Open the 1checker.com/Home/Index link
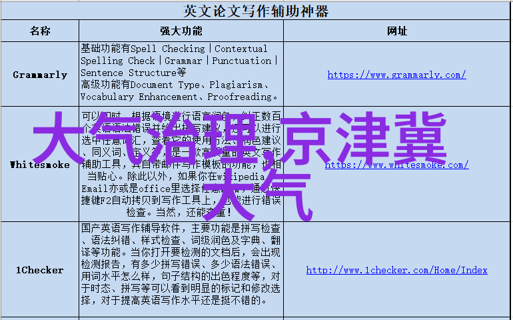This screenshot has height=320, width=513. pyautogui.click(x=396, y=270)
